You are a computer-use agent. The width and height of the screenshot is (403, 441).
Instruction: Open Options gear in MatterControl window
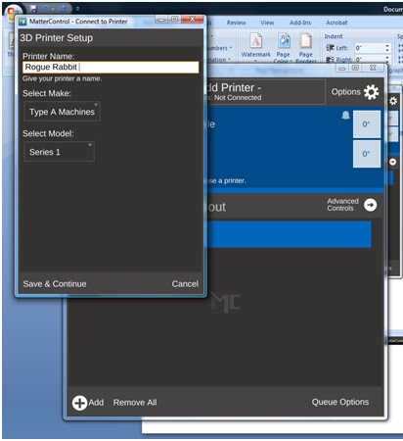(x=371, y=92)
